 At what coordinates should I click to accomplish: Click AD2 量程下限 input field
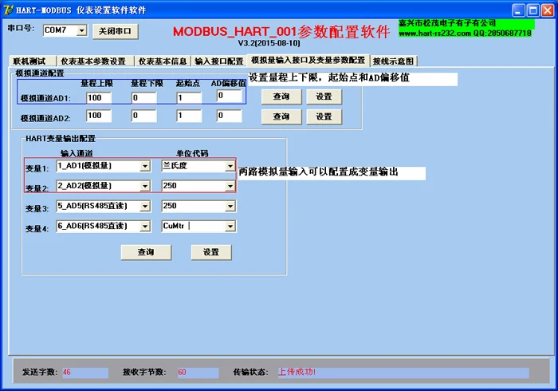point(143,116)
